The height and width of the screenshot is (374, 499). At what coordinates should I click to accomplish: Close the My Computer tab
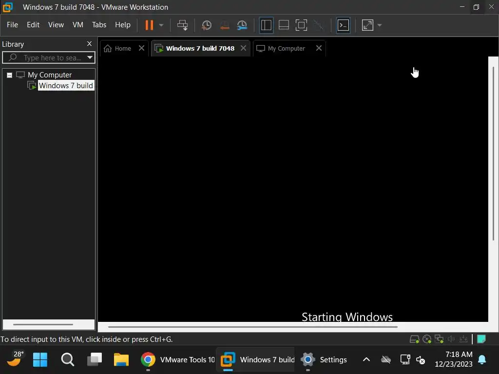[319, 48]
